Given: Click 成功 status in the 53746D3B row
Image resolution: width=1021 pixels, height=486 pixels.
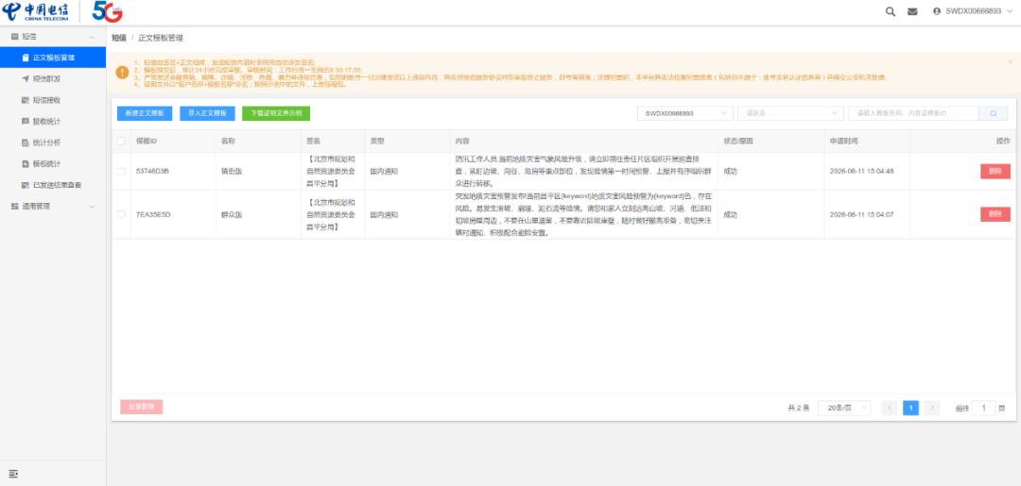Looking at the screenshot, I should [x=731, y=172].
